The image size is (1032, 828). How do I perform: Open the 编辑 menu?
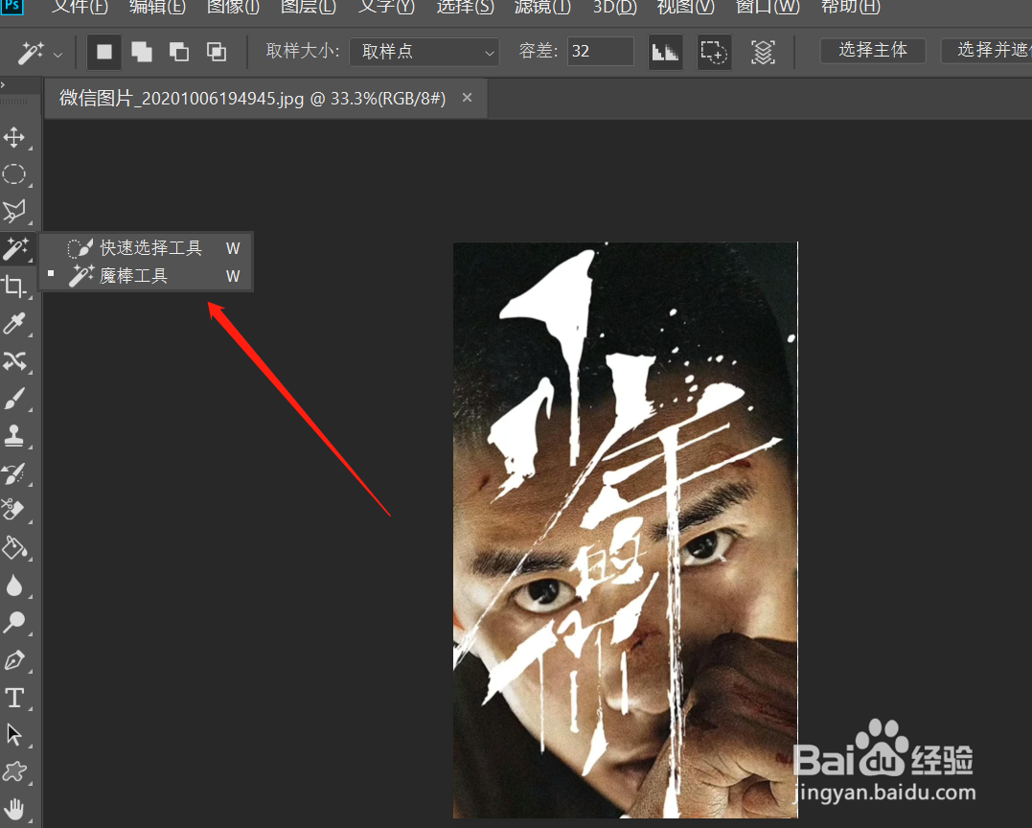pyautogui.click(x=157, y=8)
